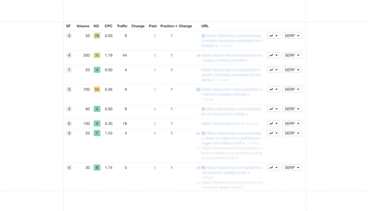Viewport: 368px width, 211px height.
Task: Select the volume value 100
Action: click(x=86, y=124)
